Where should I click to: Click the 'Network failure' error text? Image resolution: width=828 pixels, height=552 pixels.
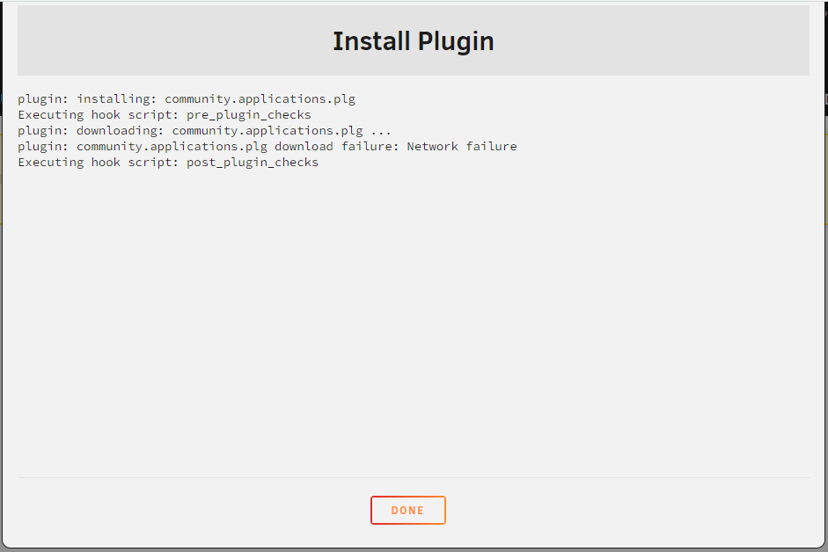462,146
